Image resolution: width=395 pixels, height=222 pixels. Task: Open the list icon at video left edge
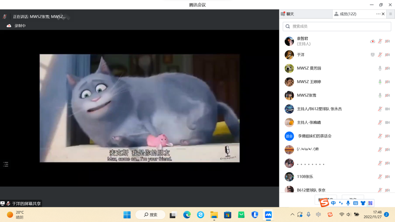(x=6, y=164)
